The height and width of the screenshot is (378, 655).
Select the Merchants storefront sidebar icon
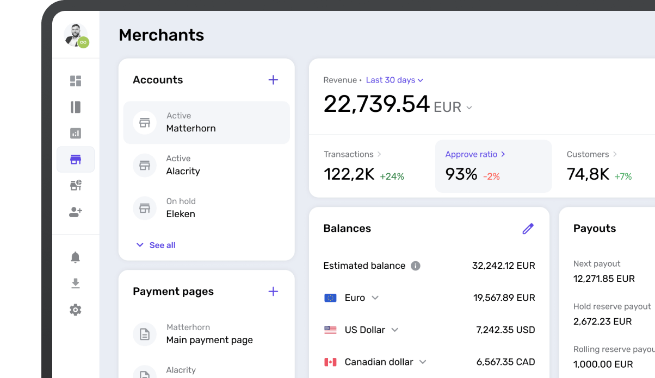tap(76, 160)
